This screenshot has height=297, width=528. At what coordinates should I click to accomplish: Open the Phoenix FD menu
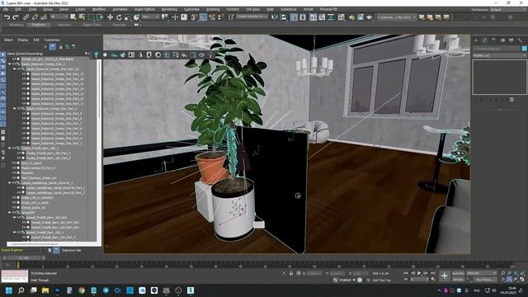click(328, 9)
